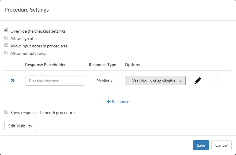Open the Picklist response type dropdown
The width and height of the screenshot is (236, 155).
click(104, 81)
